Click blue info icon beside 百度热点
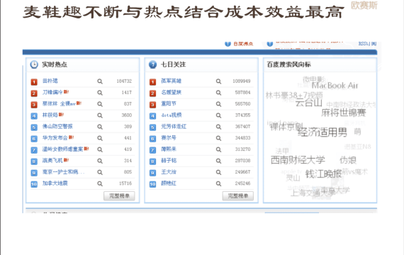 pos(228,44)
